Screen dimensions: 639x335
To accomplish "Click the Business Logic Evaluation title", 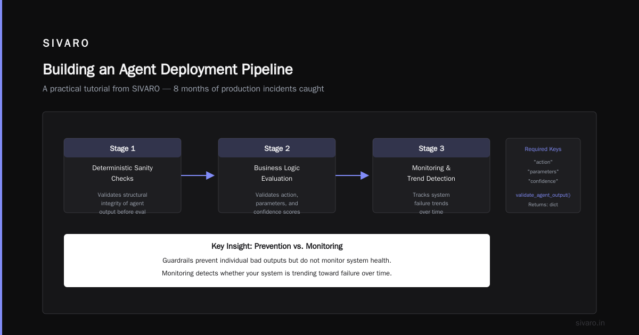I will tap(277, 173).
